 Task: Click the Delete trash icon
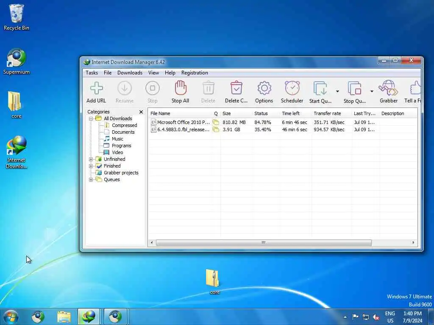pos(208,92)
